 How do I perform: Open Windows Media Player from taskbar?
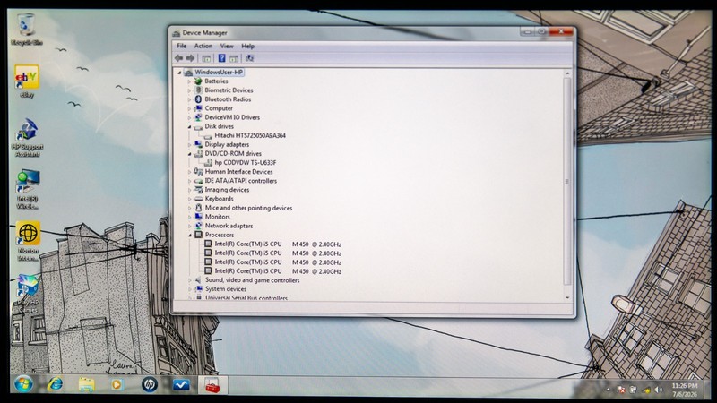117,385
